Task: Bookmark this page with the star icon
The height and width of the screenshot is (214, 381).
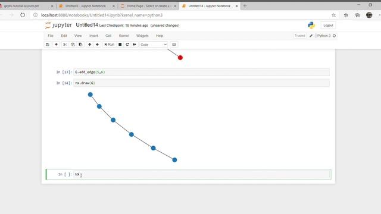Action: [x=333, y=15]
